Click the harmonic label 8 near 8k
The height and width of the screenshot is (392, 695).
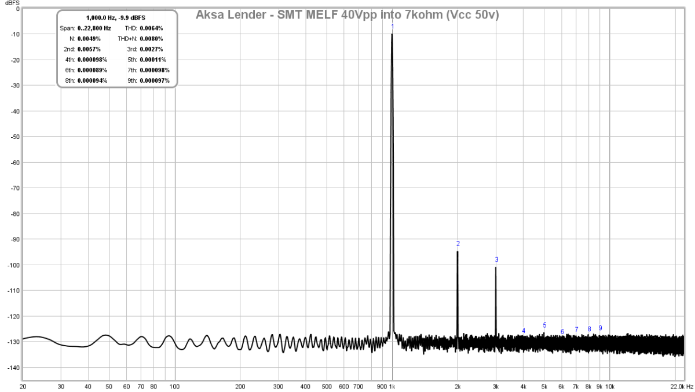click(x=589, y=329)
